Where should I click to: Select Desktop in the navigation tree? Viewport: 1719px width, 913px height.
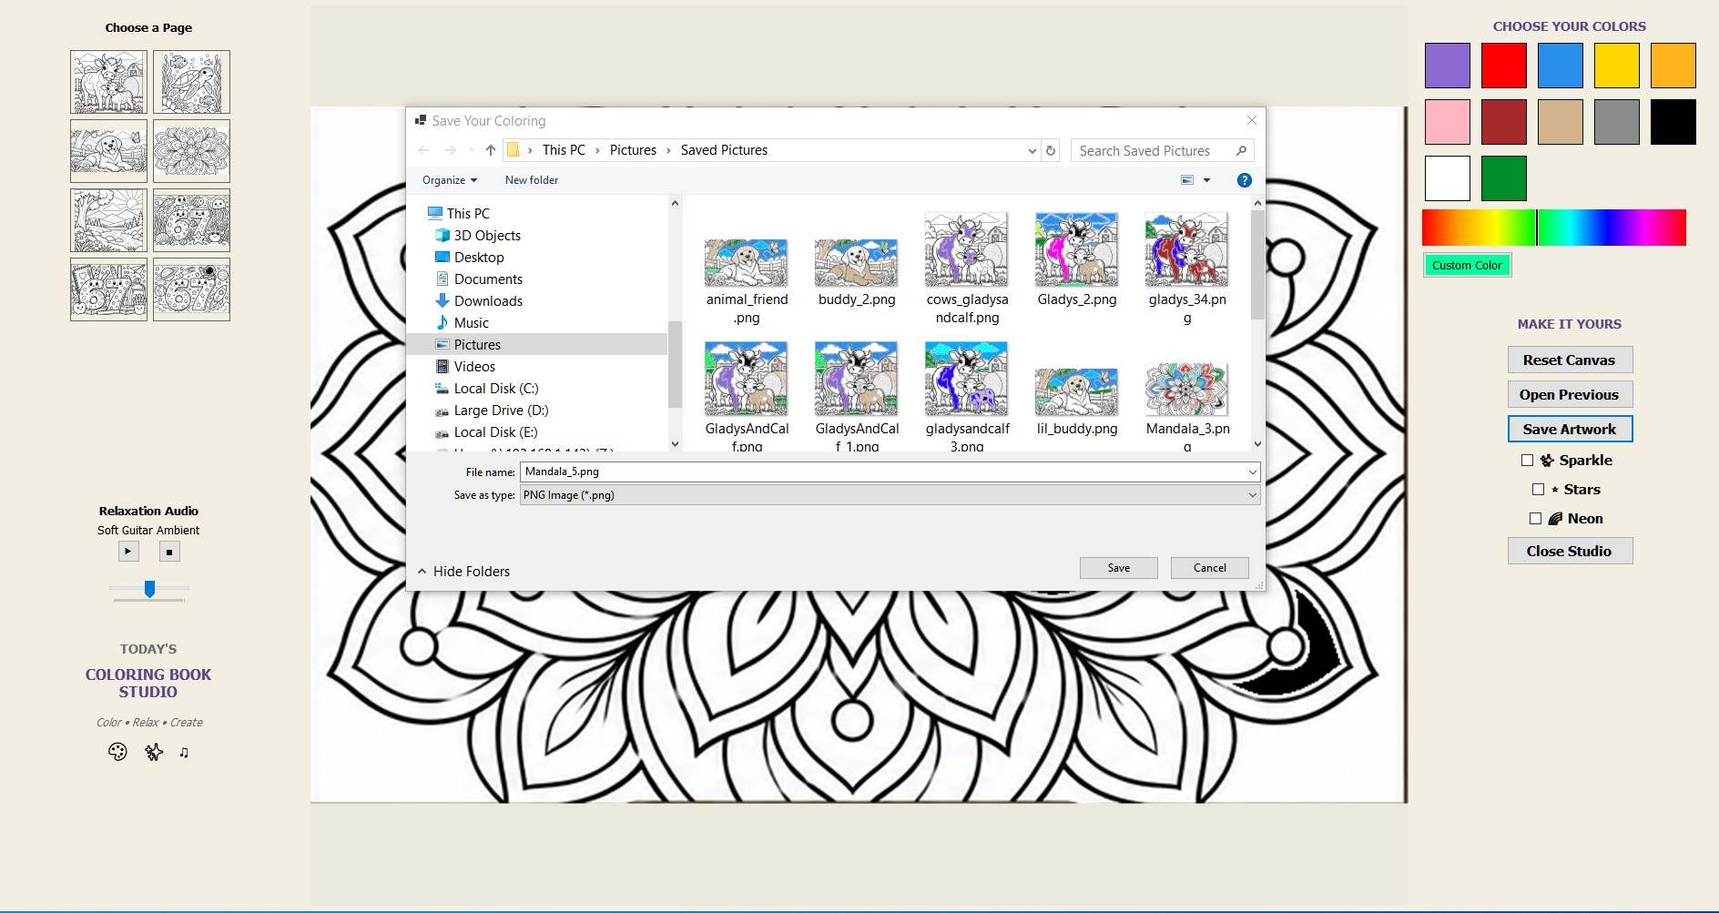pyautogui.click(x=479, y=258)
